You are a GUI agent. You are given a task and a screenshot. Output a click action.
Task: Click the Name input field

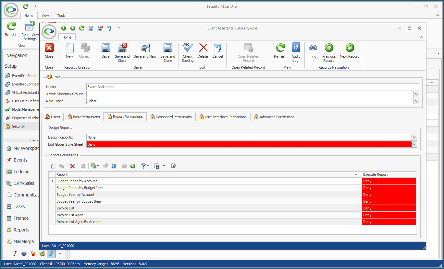pyautogui.click(x=253, y=87)
